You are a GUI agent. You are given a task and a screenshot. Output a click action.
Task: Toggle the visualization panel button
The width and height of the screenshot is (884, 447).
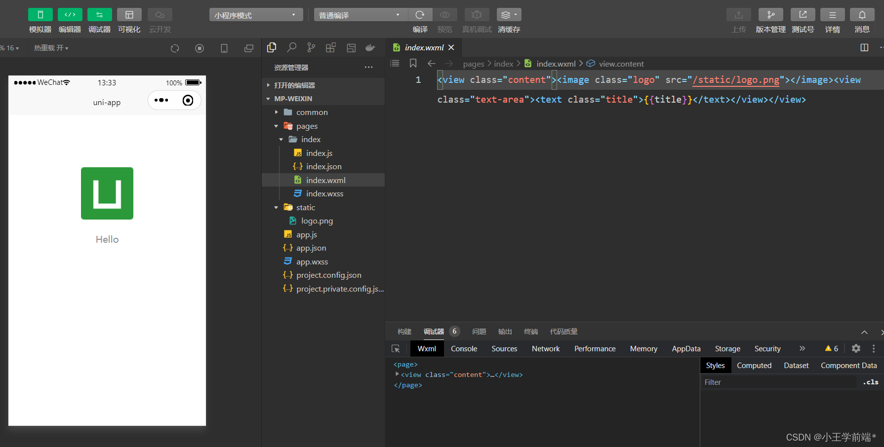pyautogui.click(x=129, y=15)
